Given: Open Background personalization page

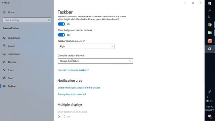Looking at the screenshot, I should (14, 38).
